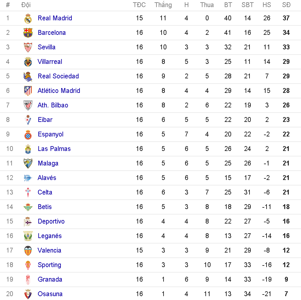Click the Sevilla team logo

[x=28, y=47]
